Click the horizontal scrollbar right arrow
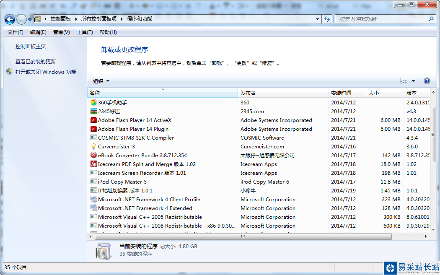Screen dimensions: 440x275 coord(426,236)
